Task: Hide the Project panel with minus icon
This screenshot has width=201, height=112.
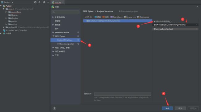Action: 48,2
